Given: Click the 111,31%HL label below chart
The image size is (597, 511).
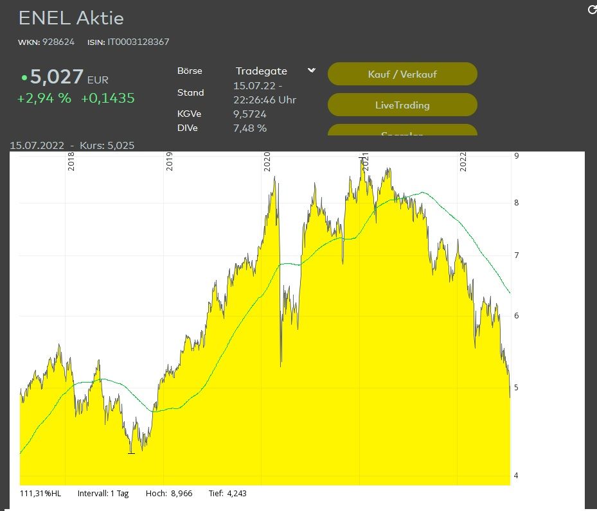Looking at the screenshot, I should [x=40, y=494].
